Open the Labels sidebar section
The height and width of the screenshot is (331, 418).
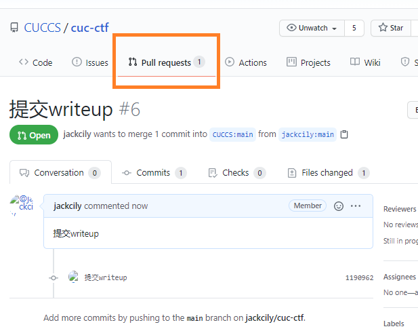[394, 324]
